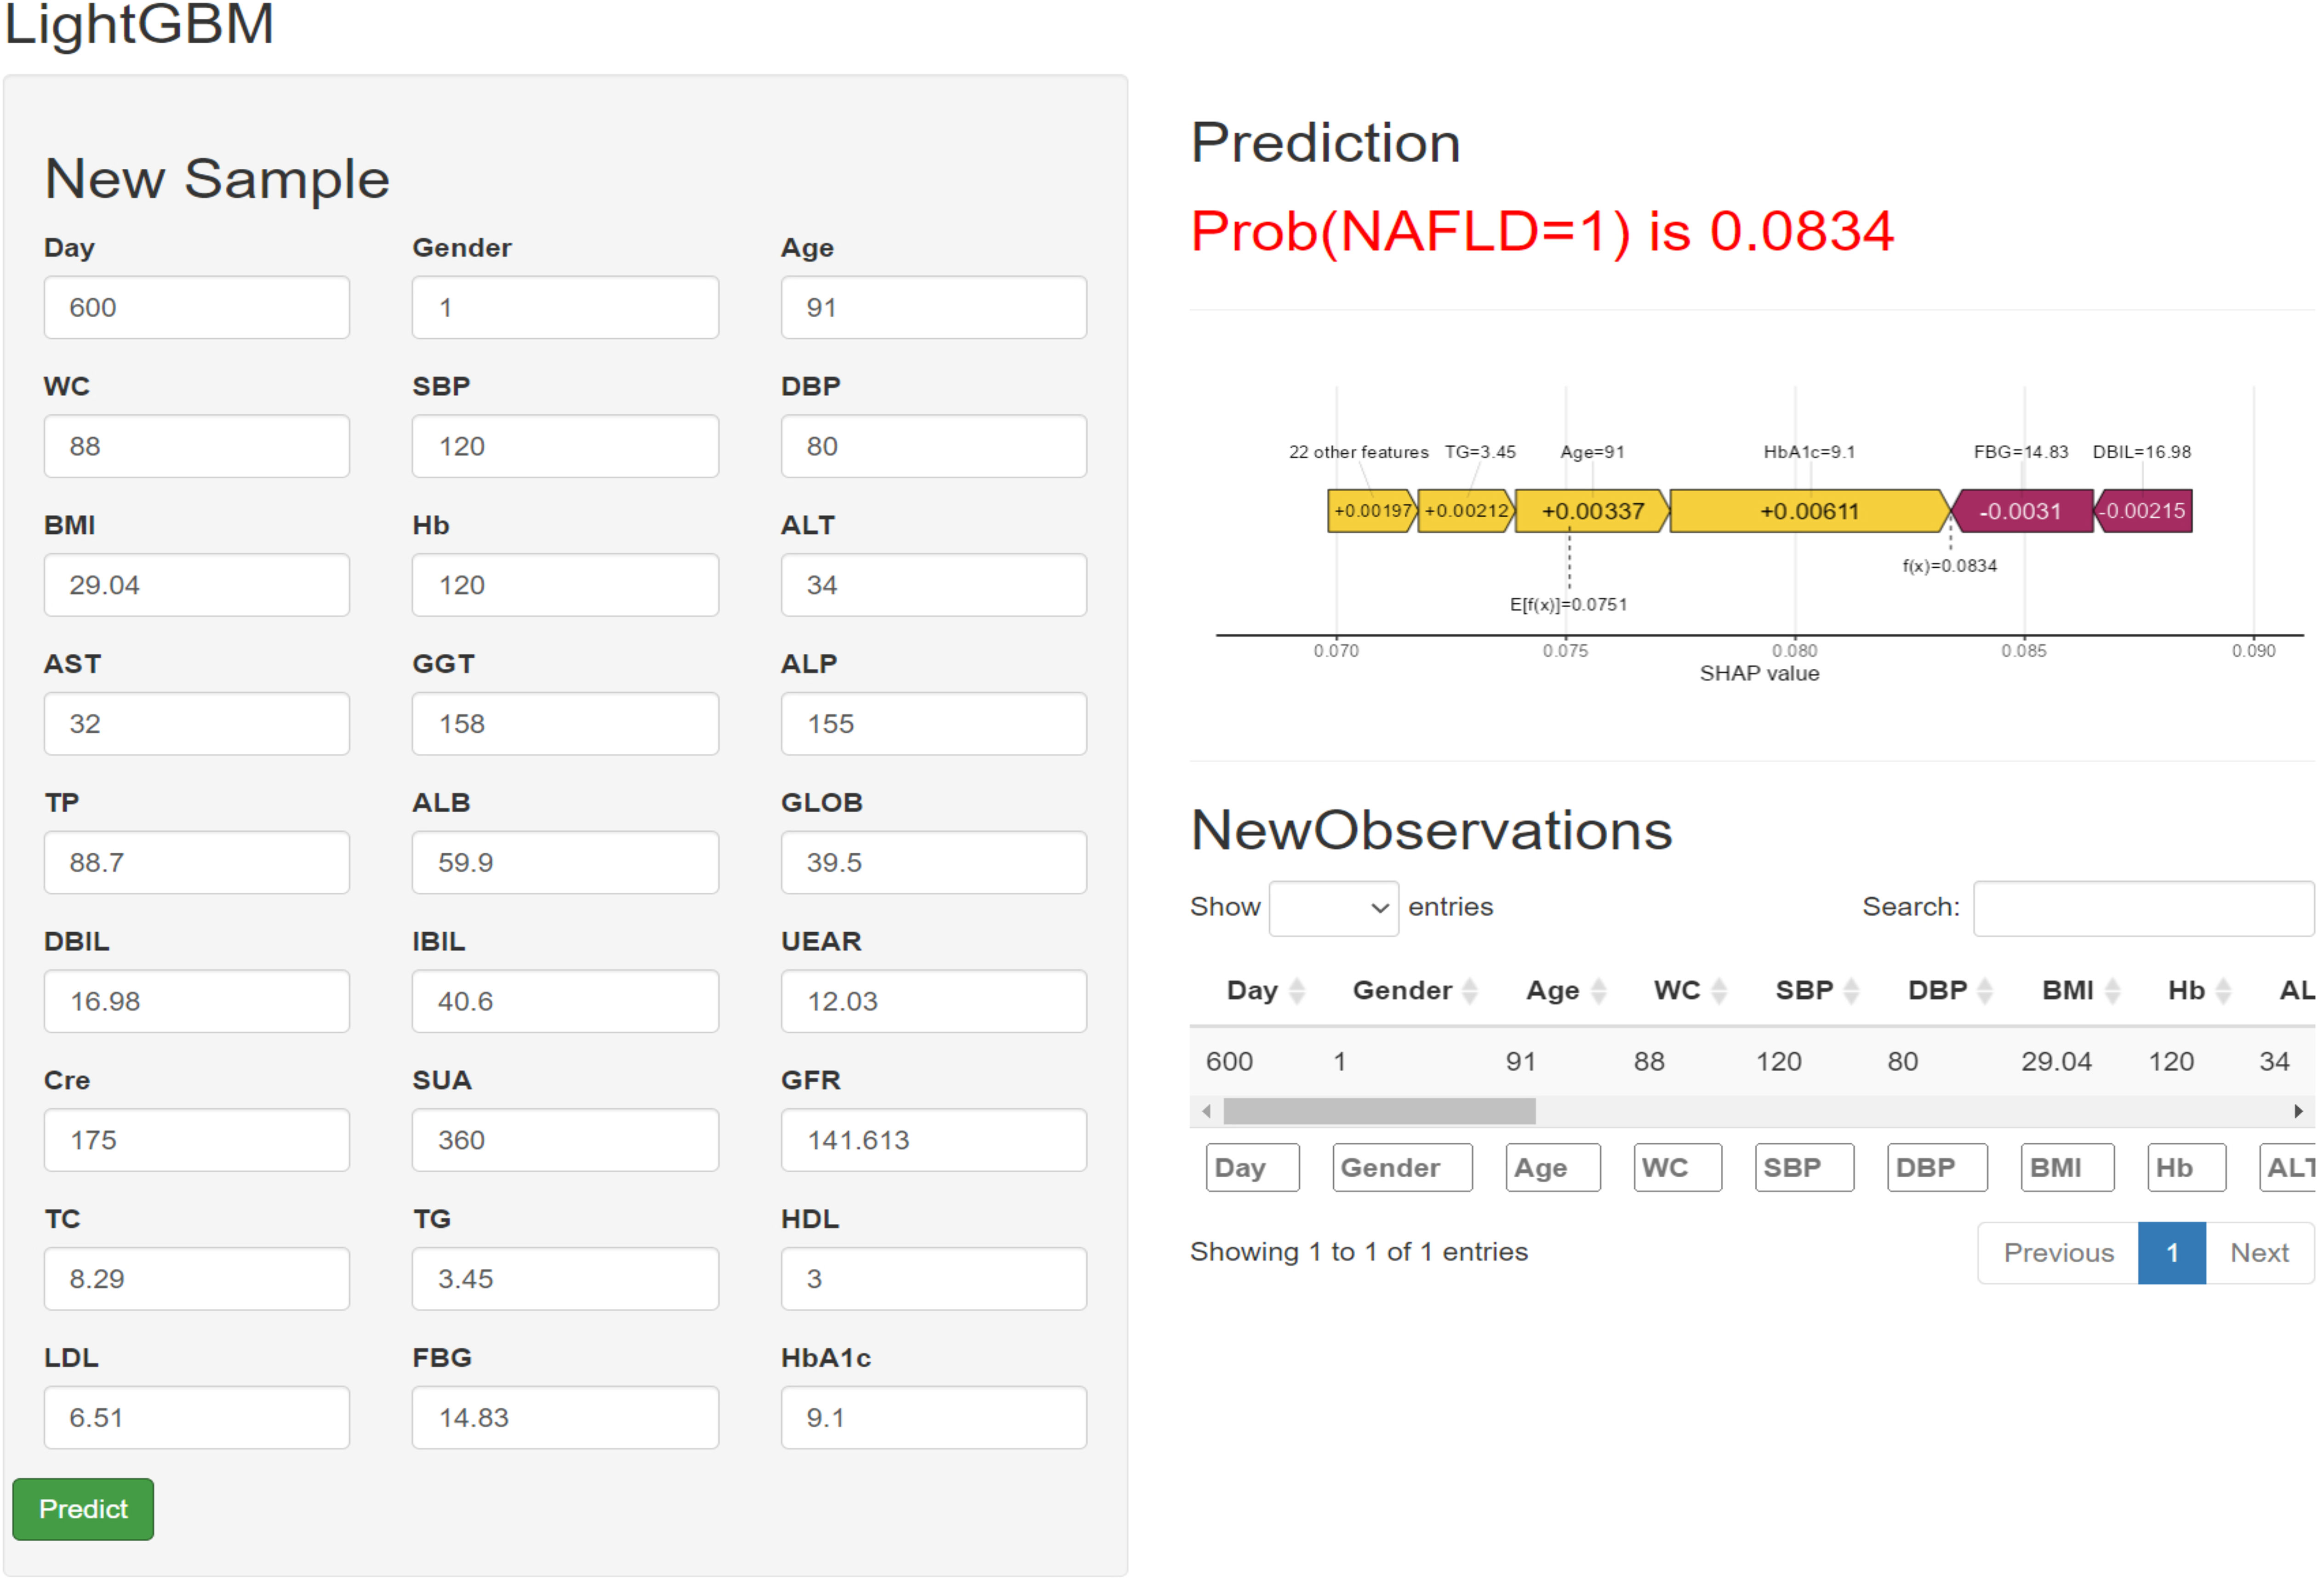
Task: Click the AST input showing 32
Action: 197,723
